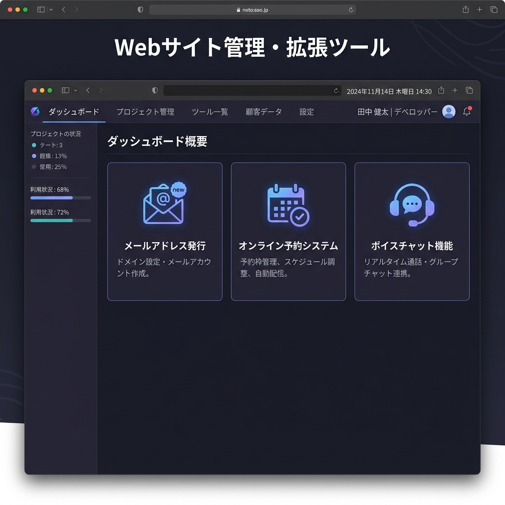The width and height of the screenshot is (505, 505).
Task: Click the 2024年11月14日 木曜日 14:30 date text
Action: pos(389,91)
